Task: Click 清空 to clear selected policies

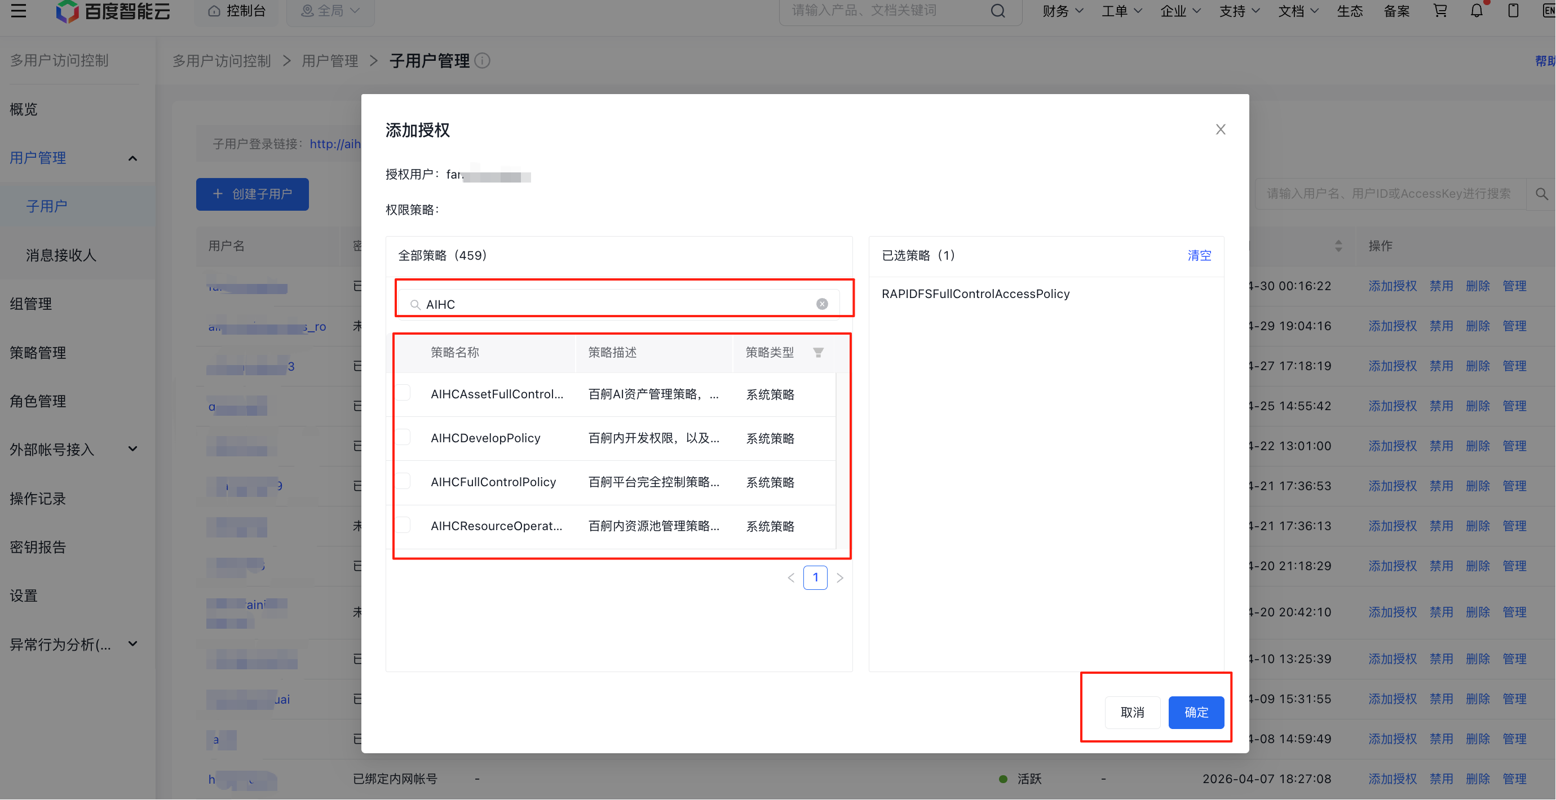Action: [1200, 255]
